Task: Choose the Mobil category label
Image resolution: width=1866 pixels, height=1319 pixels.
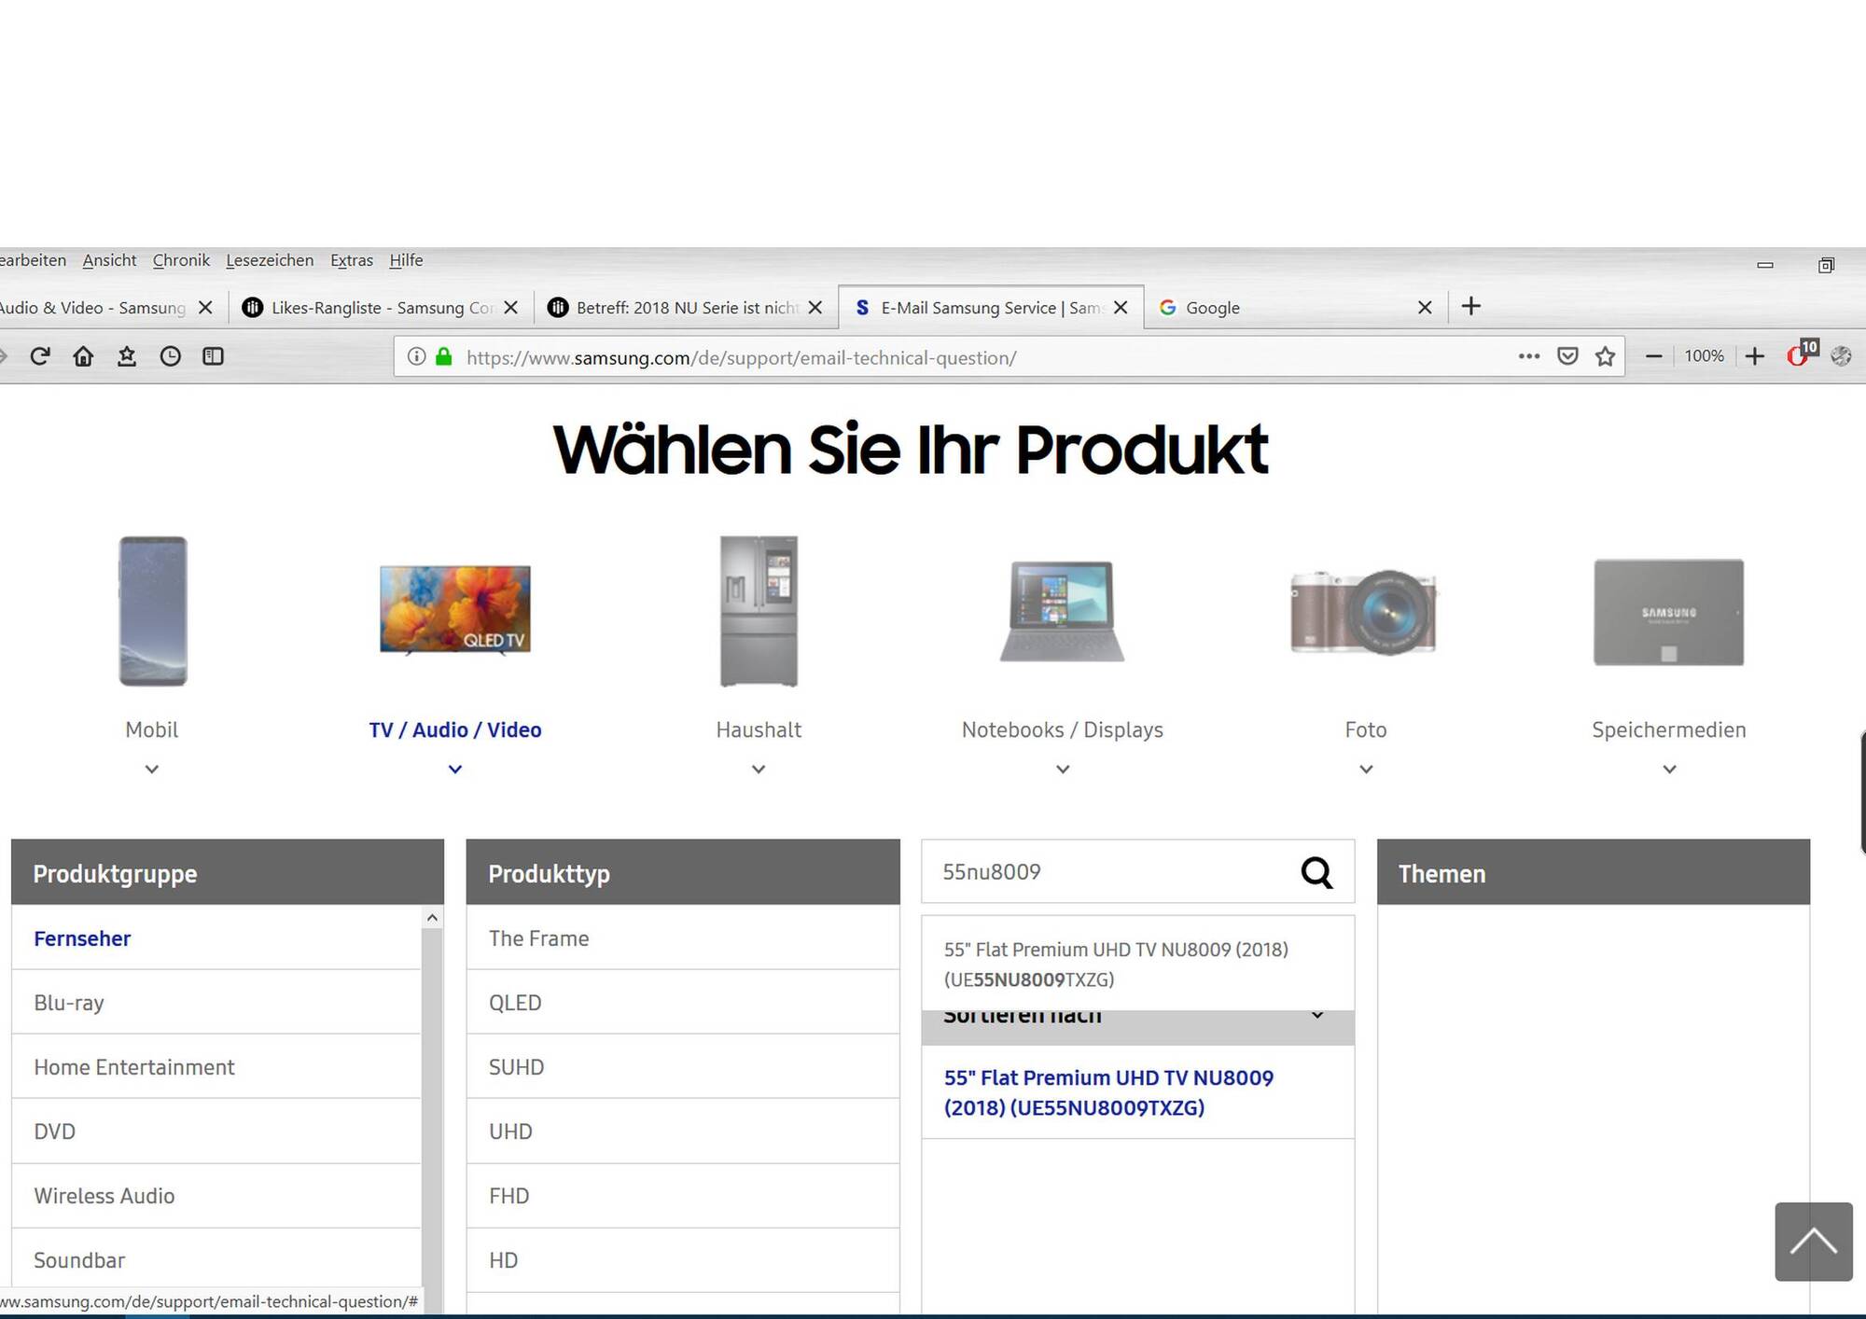Action: 152,729
